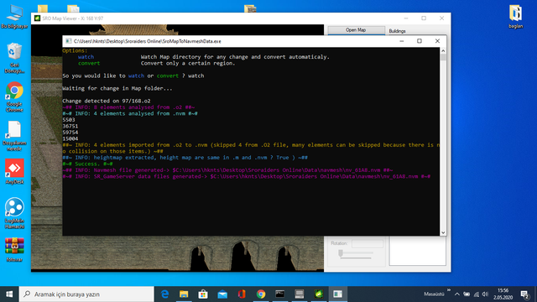Open File Explorer from the taskbar
The image size is (537, 302).
tap(184, 294)
